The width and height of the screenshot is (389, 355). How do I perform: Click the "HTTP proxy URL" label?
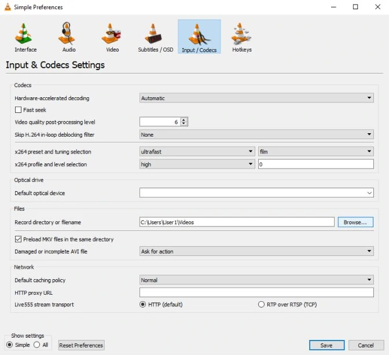(34, 292)
